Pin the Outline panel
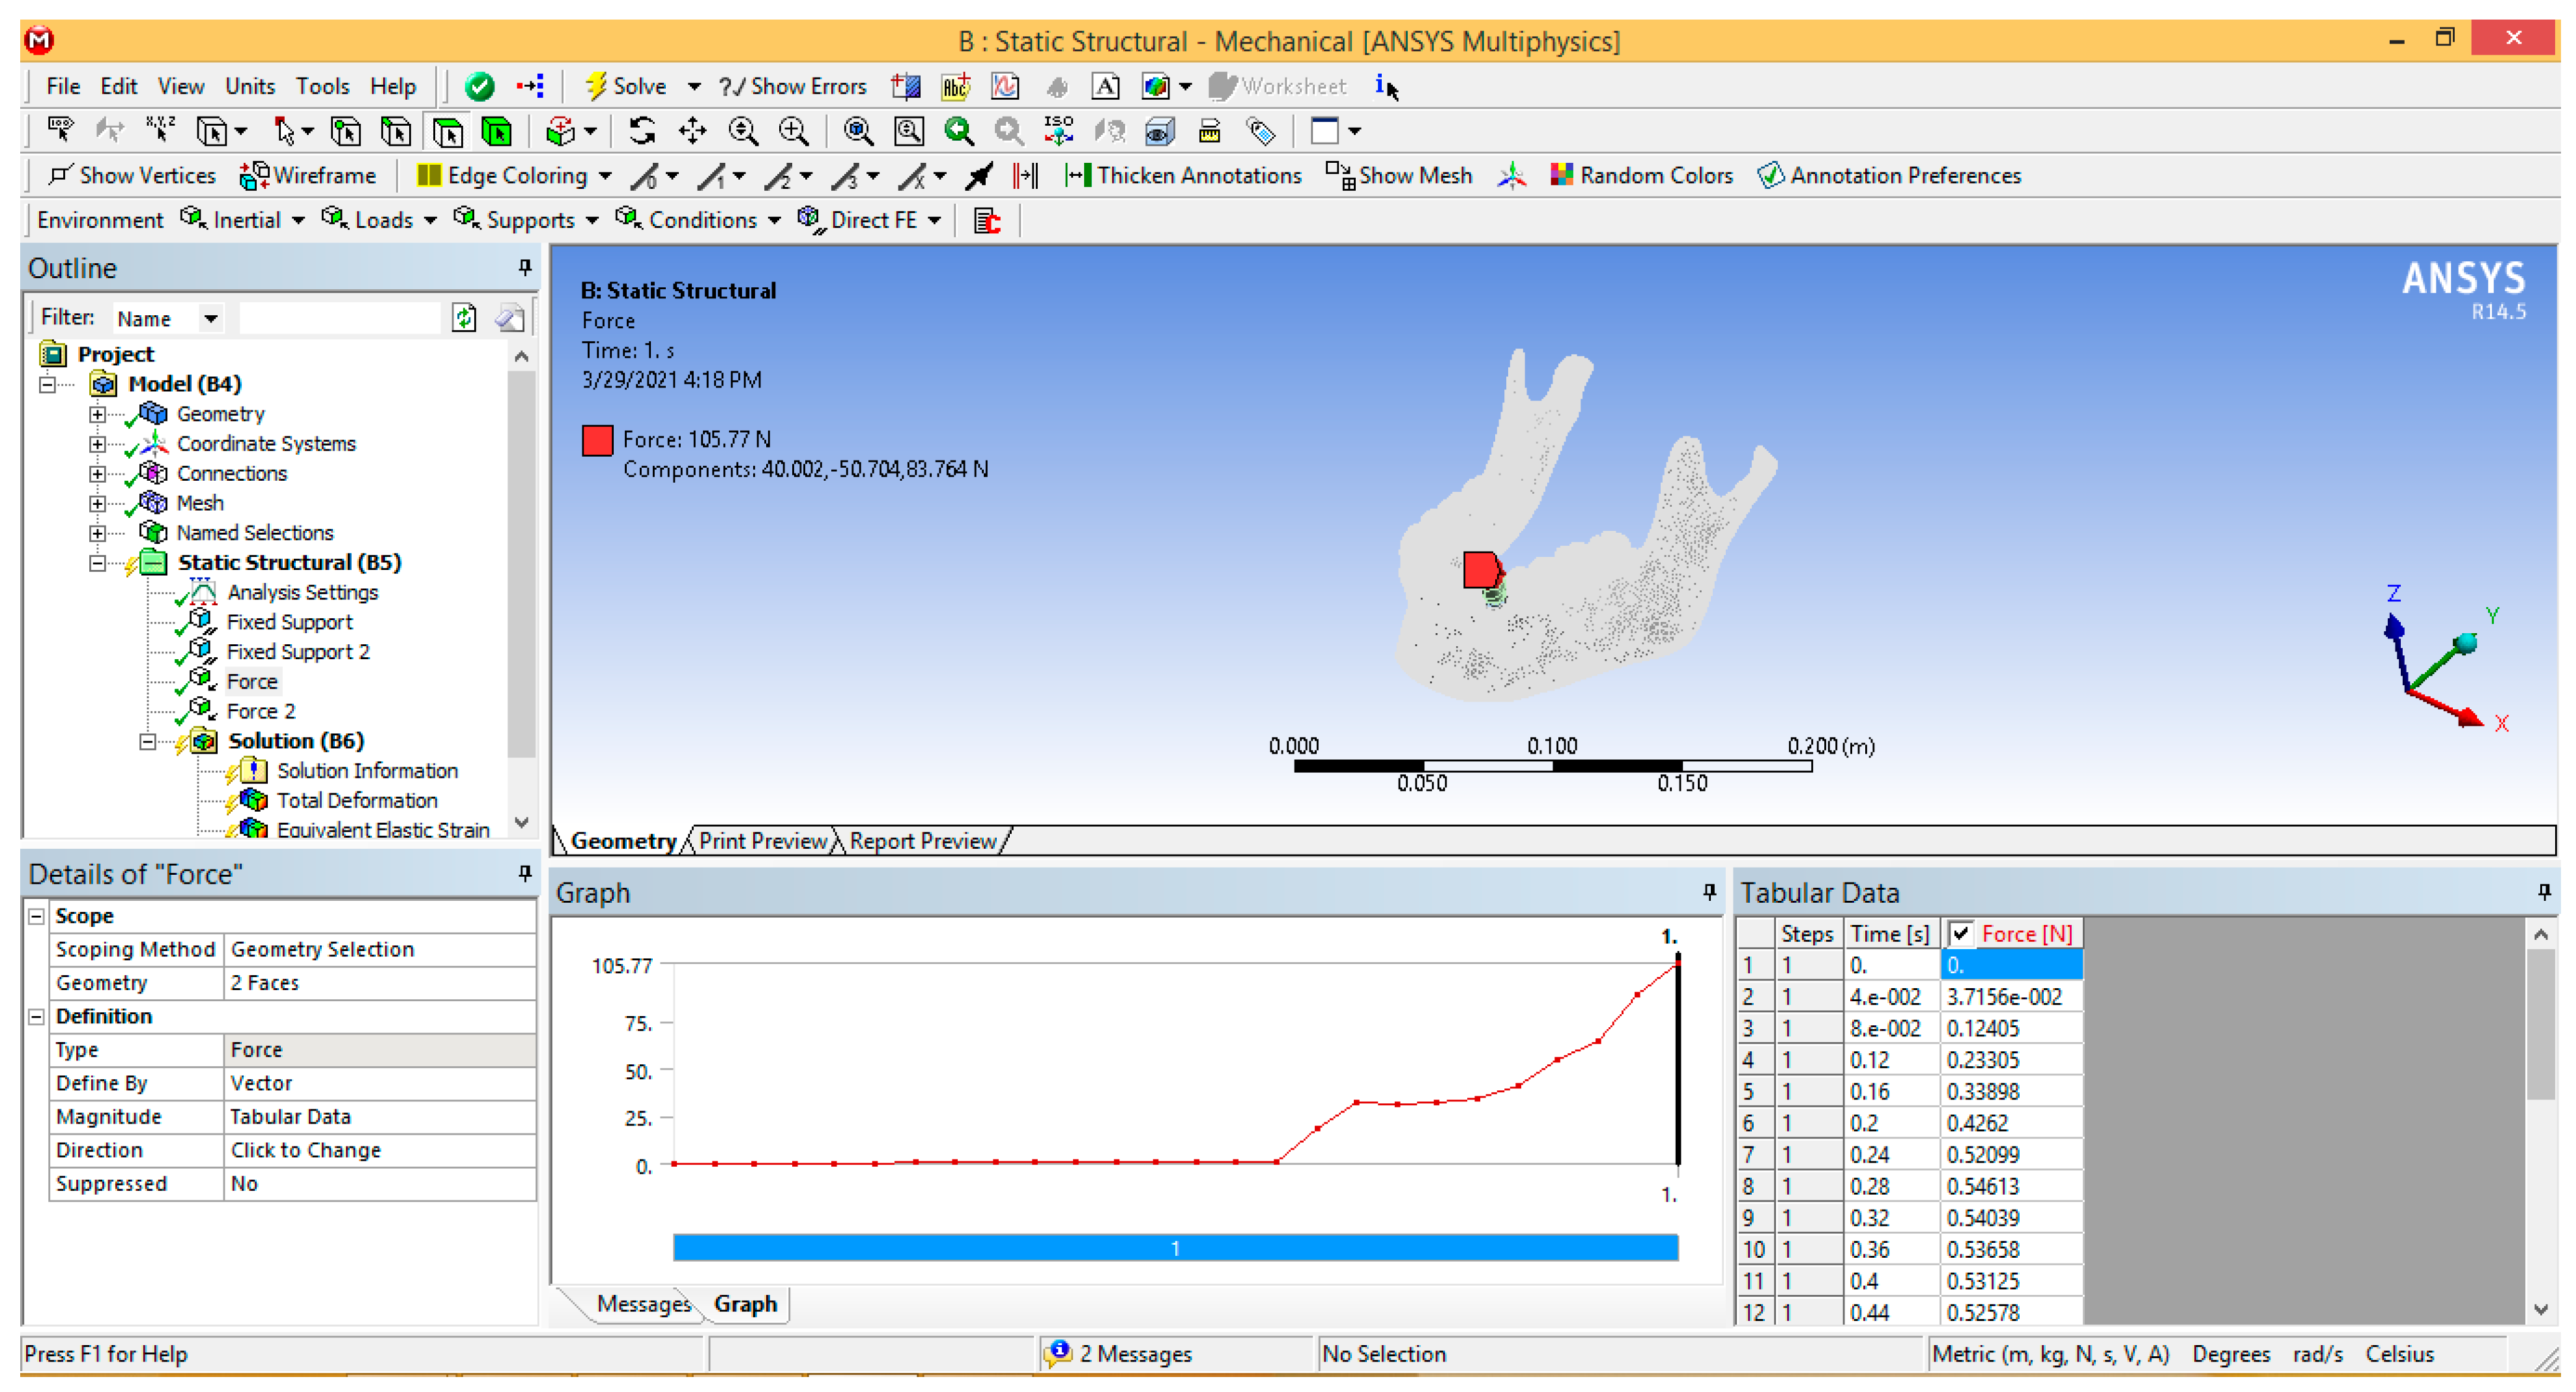The height and width of the screenshot is (1392, 2576). 524,267
